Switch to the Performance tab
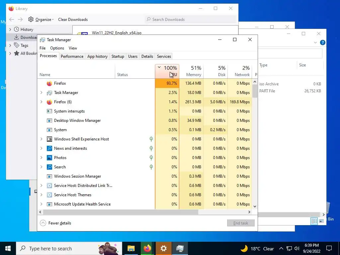Image resolution: width=340 pixels, height=255 pixels. click(x=72, y=56)
